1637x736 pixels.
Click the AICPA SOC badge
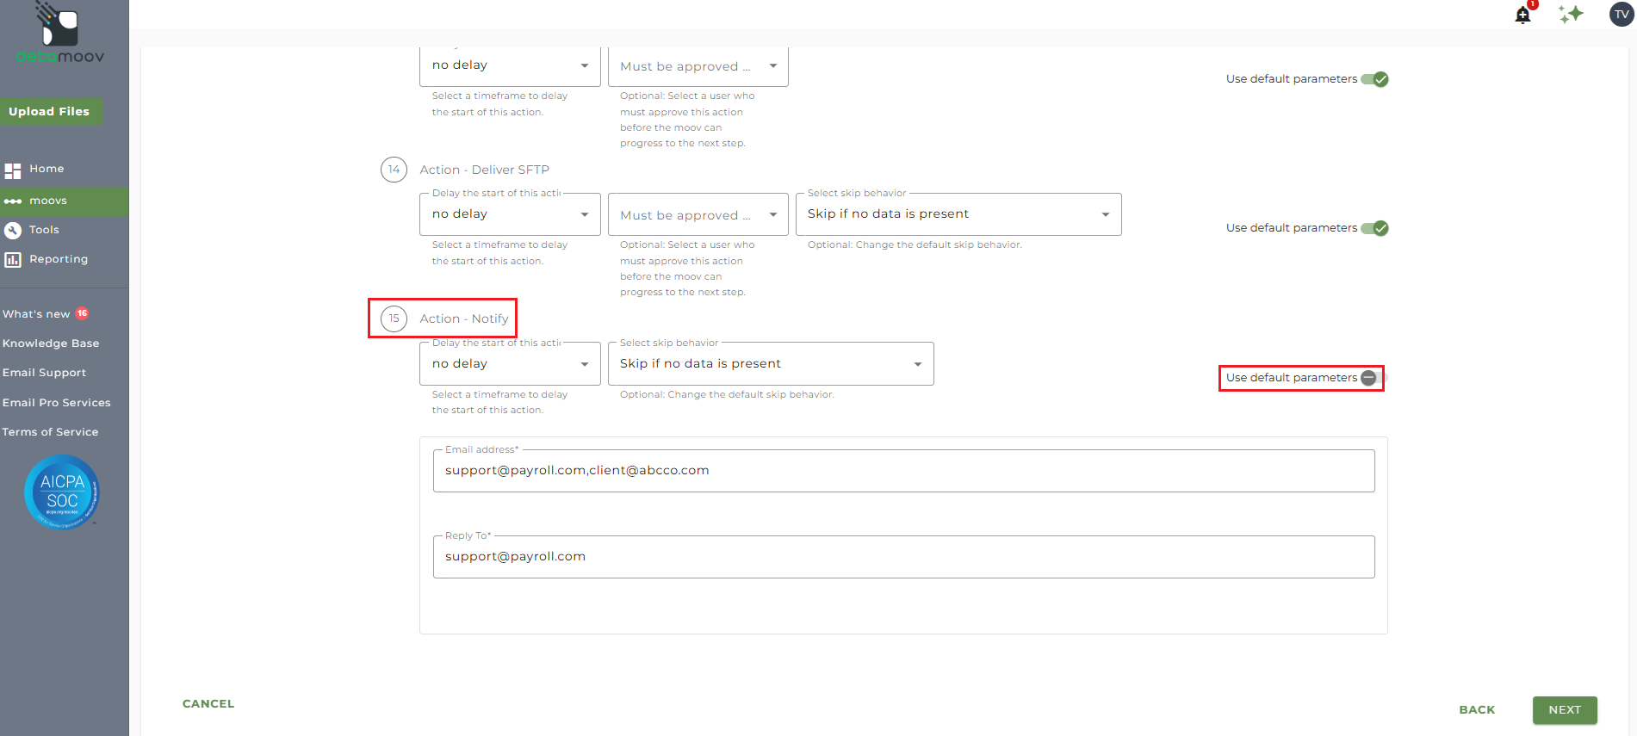(x=62, y=492)
